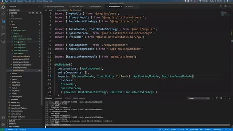
Task: Click the LF end-of-line indicator
Action: click(187, 130)
